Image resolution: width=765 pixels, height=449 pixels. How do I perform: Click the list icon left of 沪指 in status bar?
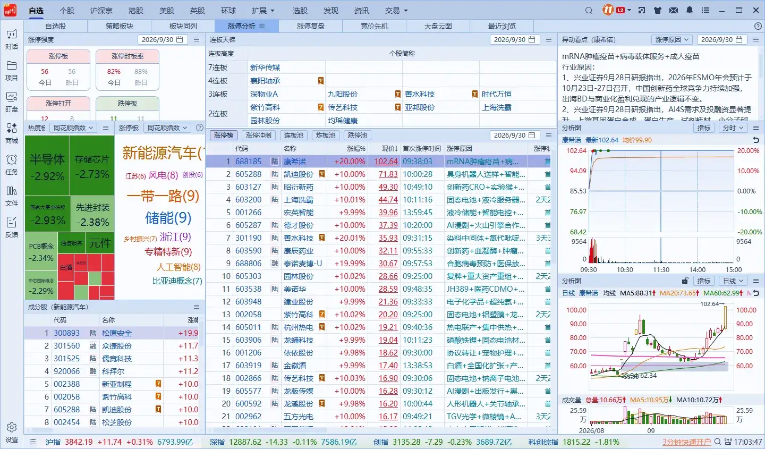point(33,442)
